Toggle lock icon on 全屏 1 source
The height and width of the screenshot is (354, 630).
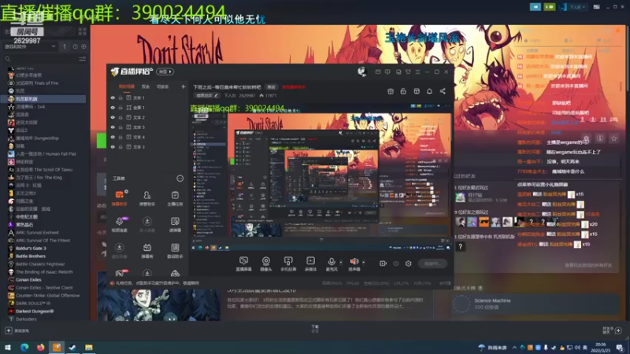click(x=120, y=108)
